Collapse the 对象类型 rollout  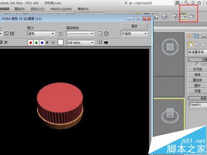click(x=197, y=60)
